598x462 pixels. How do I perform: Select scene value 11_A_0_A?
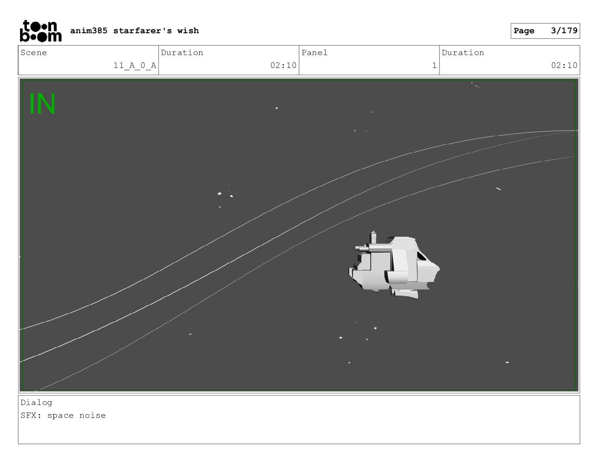point(135,65)
